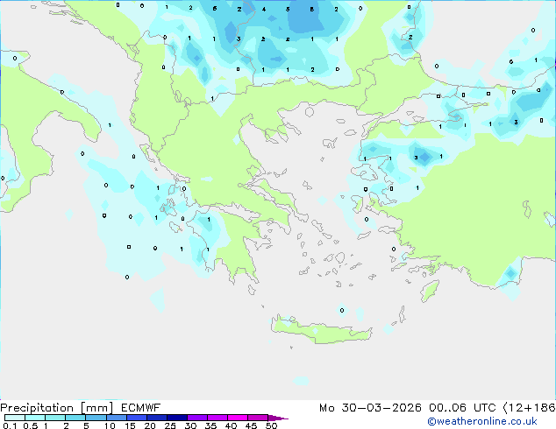The image size is (556, 429).
Task: Click the 45–50 mm legend swatch
Action: point(258,418)
